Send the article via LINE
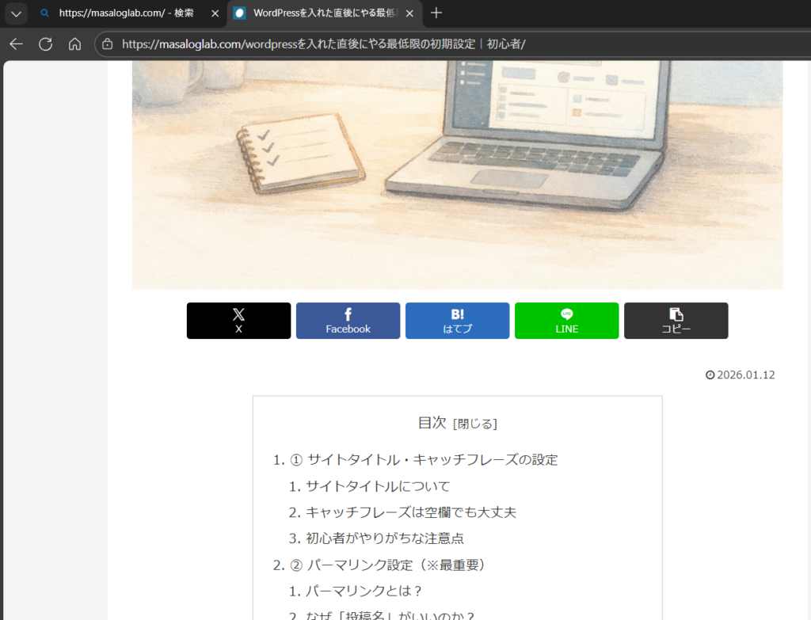The image size is (811, 620). tap(566, 321)
